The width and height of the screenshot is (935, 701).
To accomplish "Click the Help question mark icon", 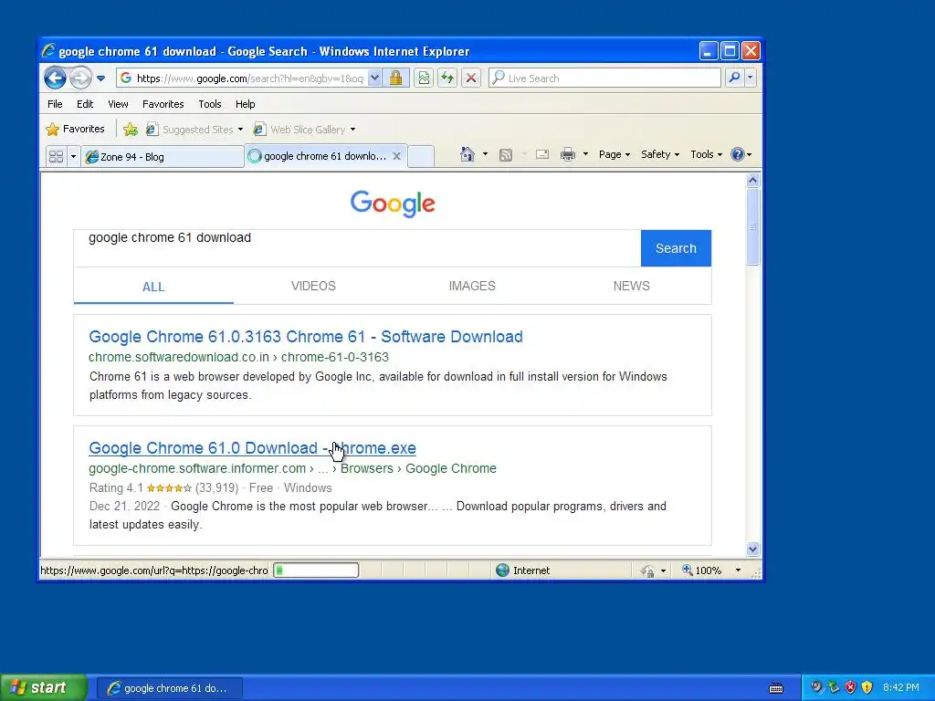I will click(x=738, y=154).
